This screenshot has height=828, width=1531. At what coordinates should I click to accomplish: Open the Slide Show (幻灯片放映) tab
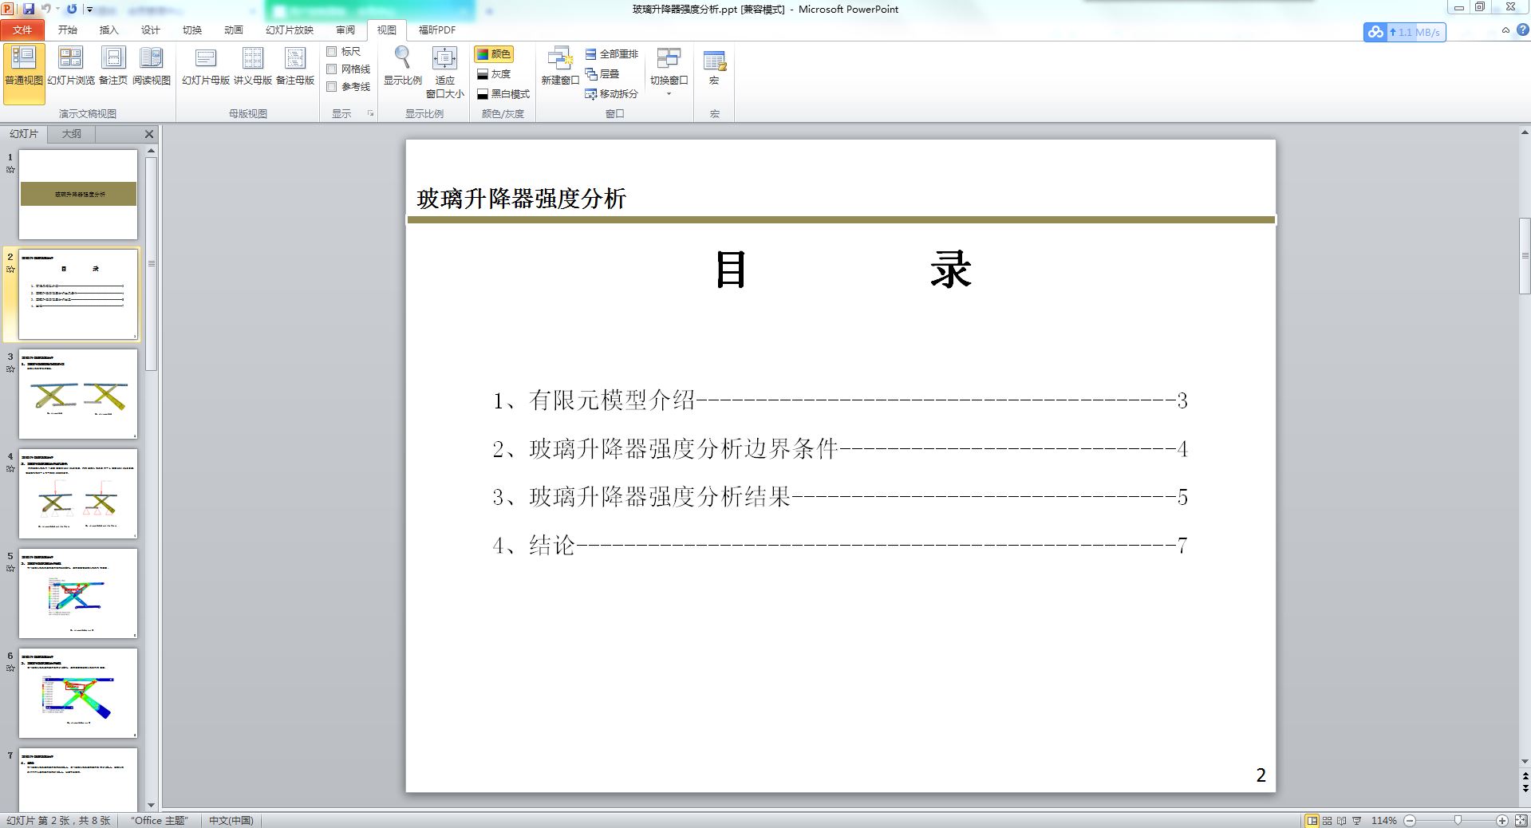tap(290, 30)
